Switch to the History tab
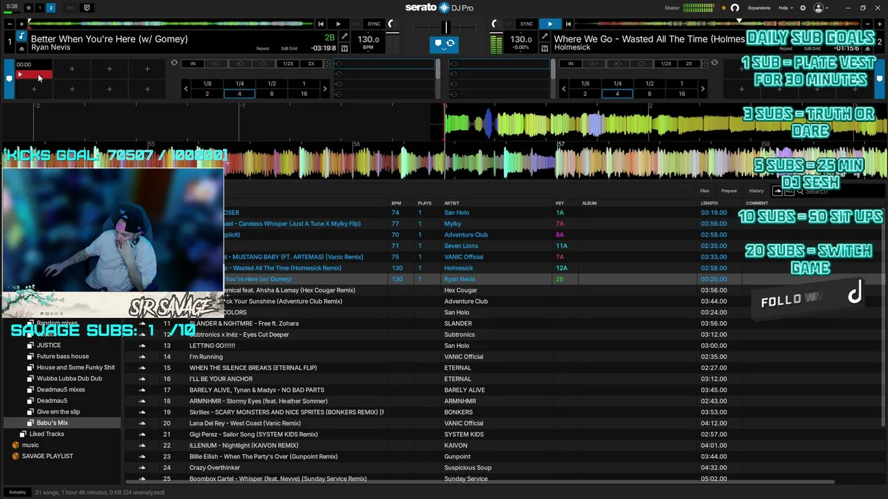This screenshot has height=499, width=888. pyautogui.click(x=756, y=191)
